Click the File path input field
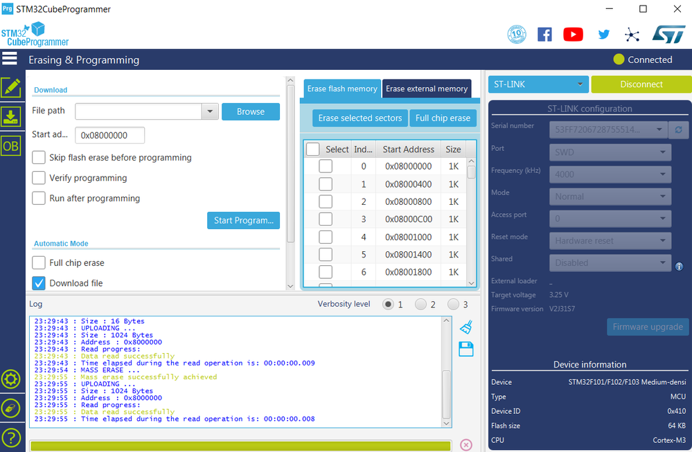 tap(139, 111)
